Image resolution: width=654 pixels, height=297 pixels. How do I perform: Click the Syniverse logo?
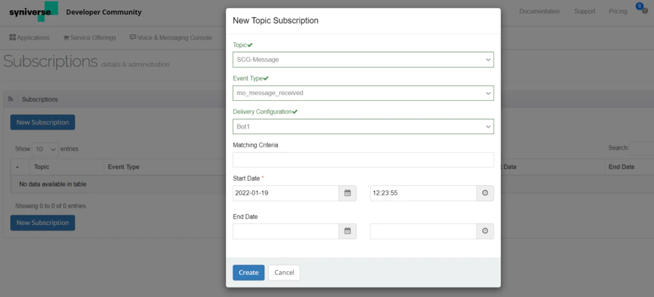(x=33, y=11)
